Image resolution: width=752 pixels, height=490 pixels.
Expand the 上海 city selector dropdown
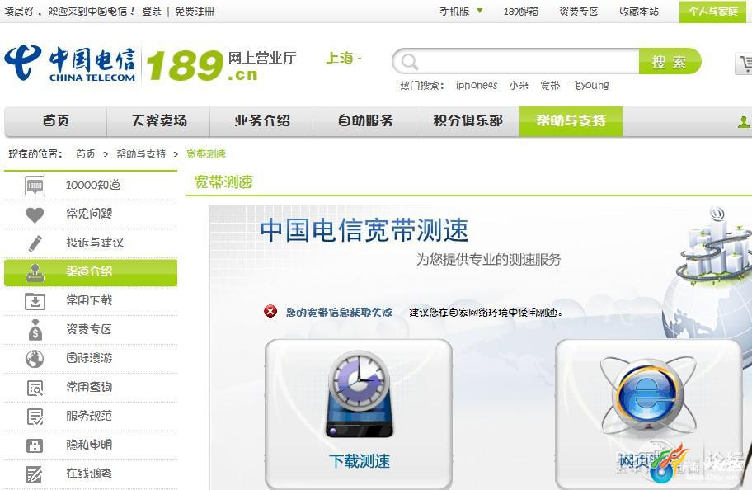(x=343, y=58)
